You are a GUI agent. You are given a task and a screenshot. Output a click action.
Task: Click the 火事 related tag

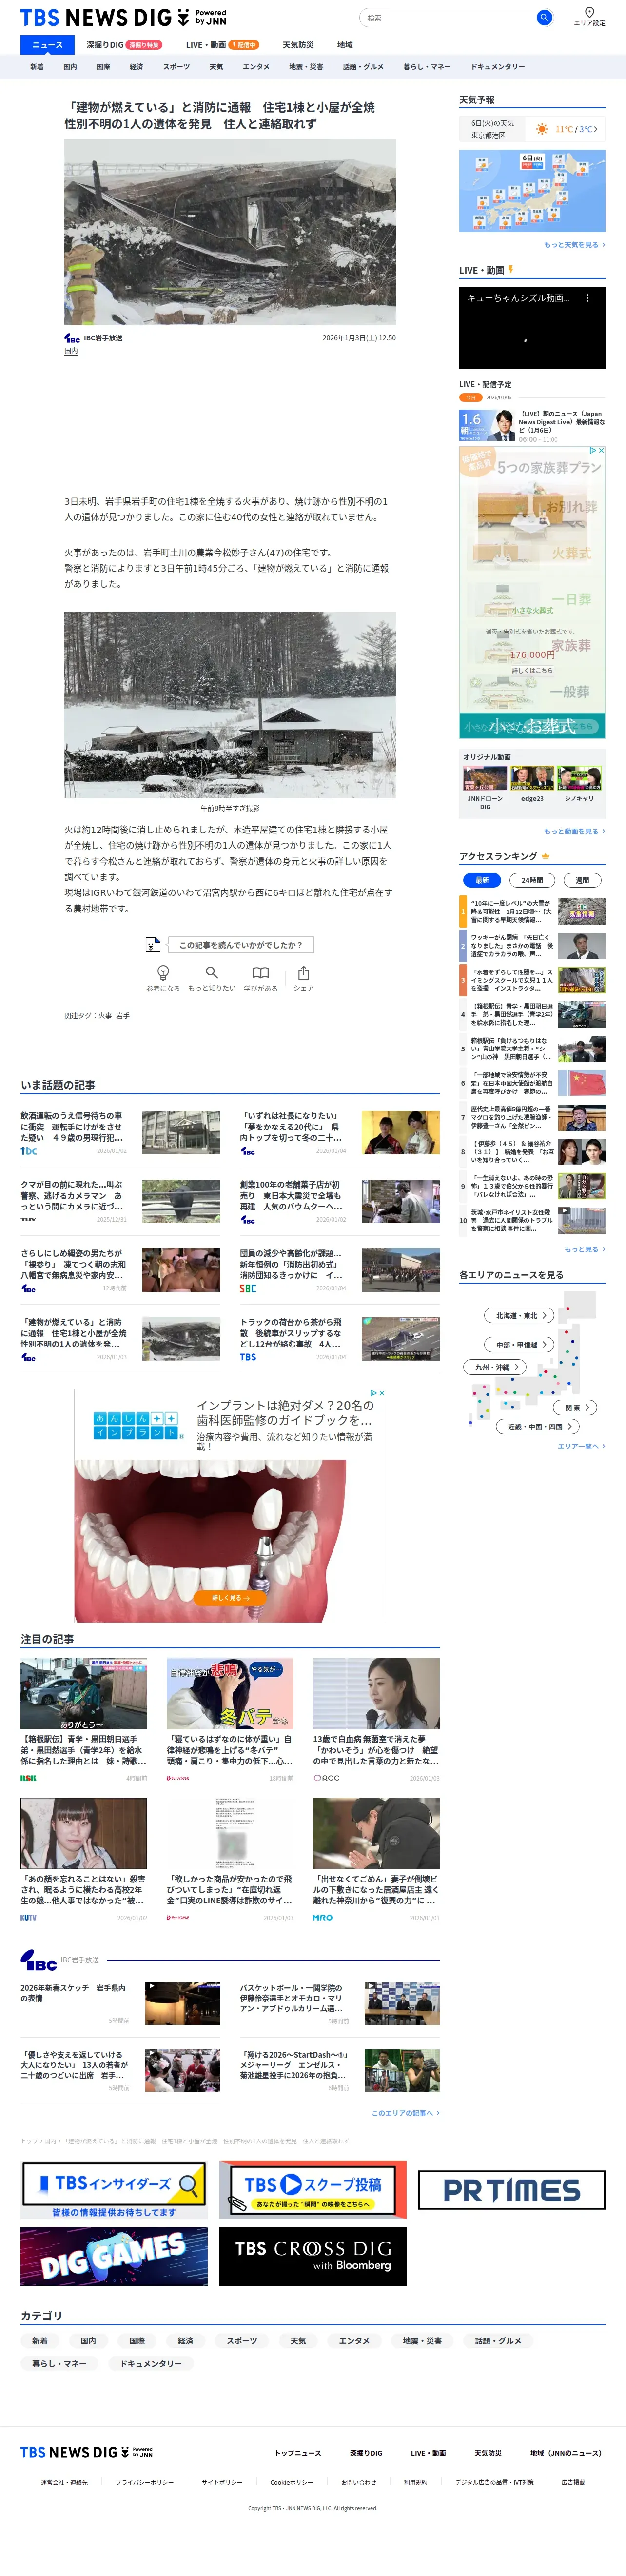pos(105,1016)
